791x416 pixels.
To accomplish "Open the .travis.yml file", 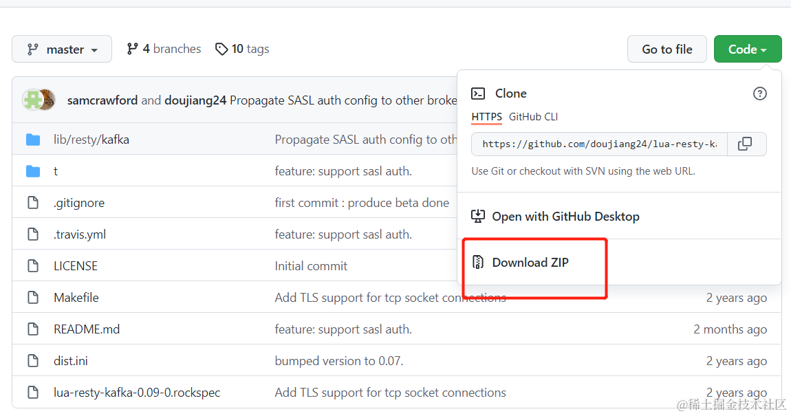I will point(80,234).
